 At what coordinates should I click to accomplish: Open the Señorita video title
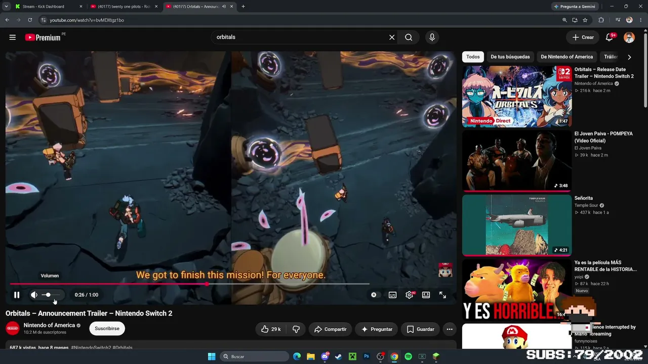(x=584, y=198)
